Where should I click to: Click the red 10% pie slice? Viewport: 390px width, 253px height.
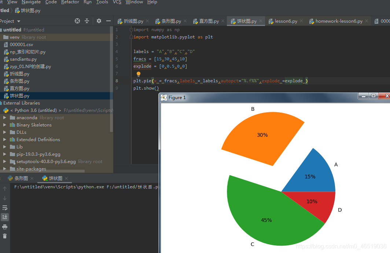coord(312,201)
